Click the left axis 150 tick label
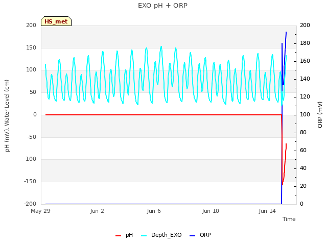Viewport: 327px width, 245px height. pos(31,47)
